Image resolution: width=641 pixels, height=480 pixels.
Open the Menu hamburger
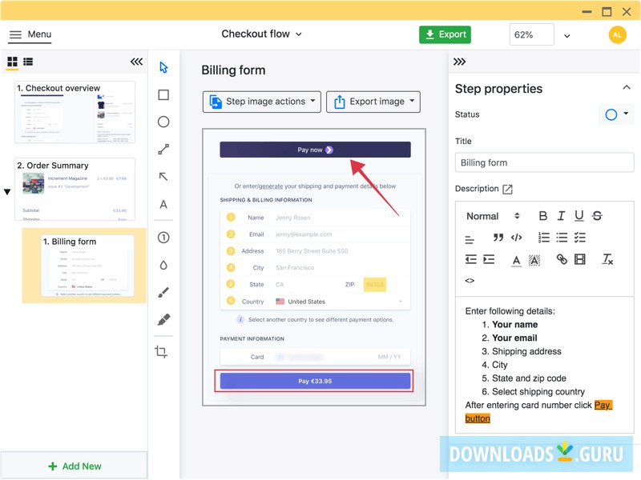click(30, 34)
